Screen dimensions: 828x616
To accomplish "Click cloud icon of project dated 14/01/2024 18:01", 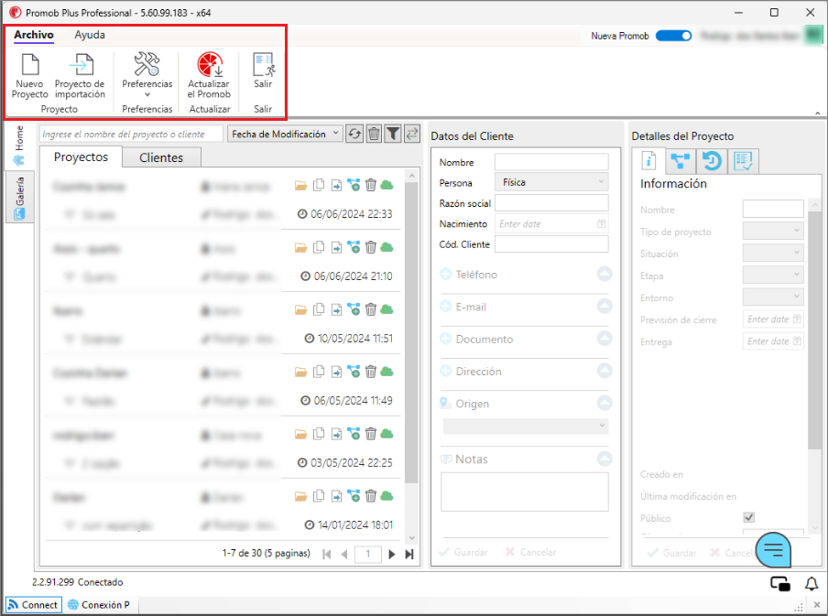I will tap(387, 496).
